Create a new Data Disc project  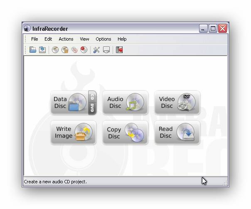click(69, 102)
